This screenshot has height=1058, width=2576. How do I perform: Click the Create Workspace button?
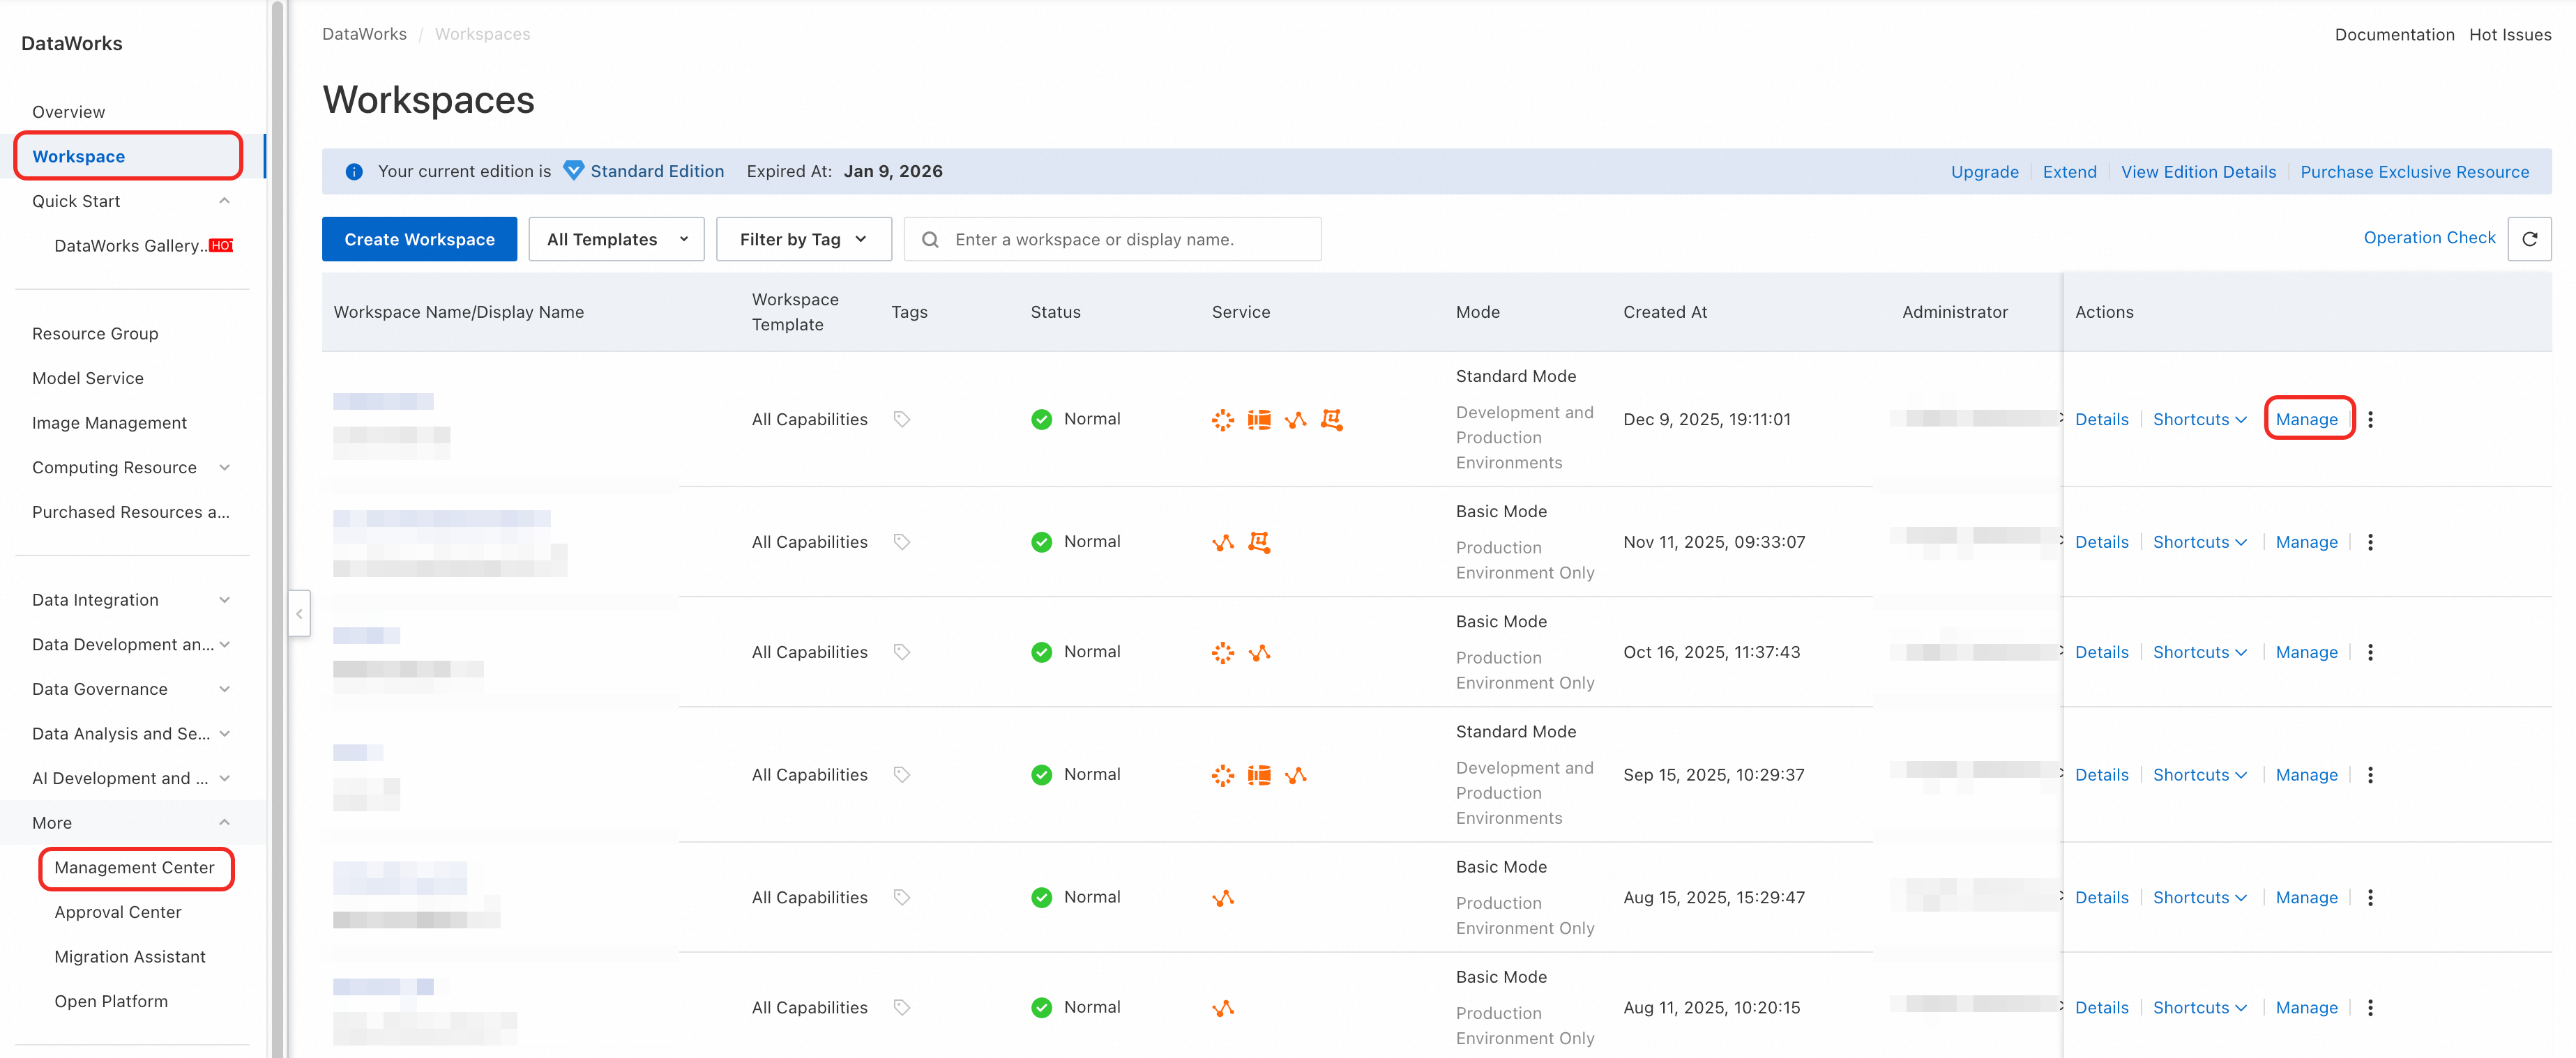click(x=419, y=240)
